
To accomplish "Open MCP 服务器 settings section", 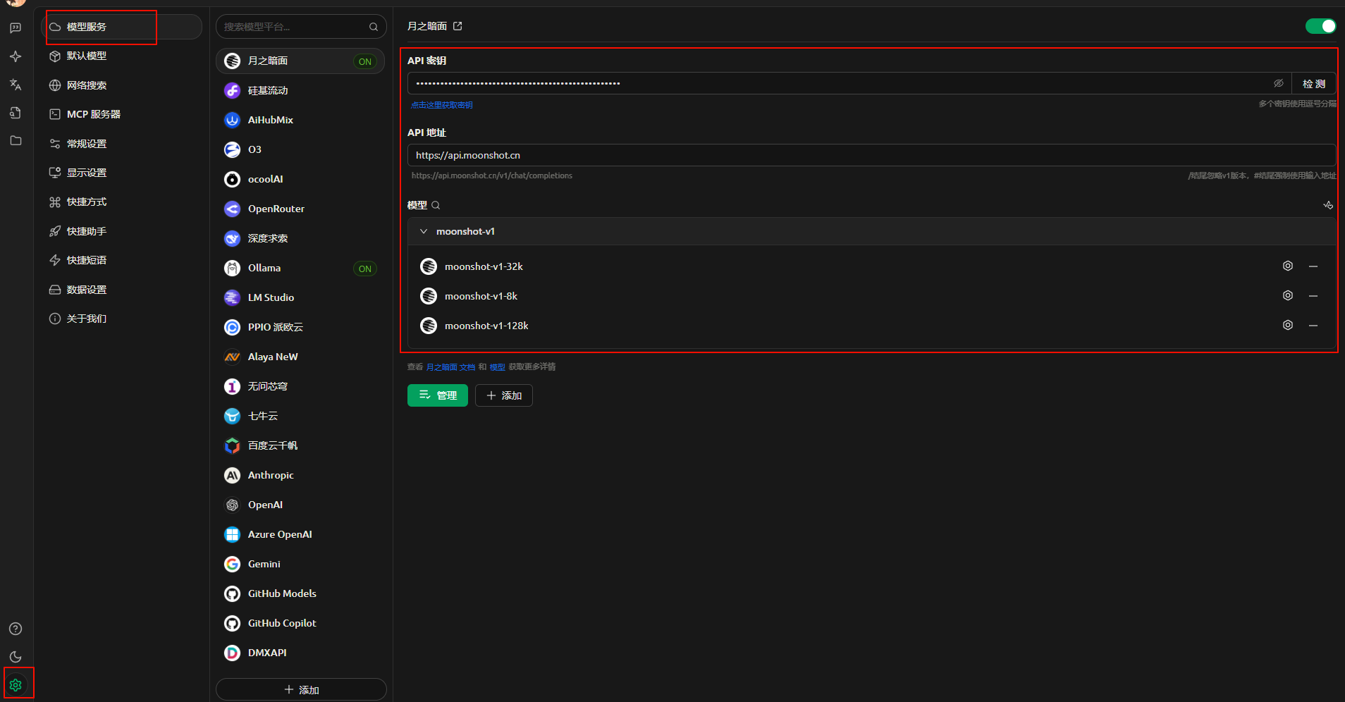I will click(x=121, y=114).
